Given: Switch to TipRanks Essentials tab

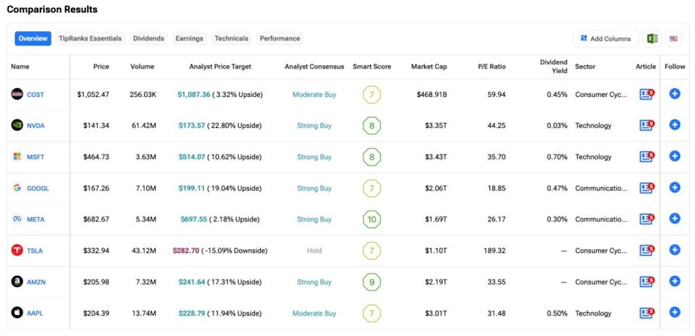Looking at the screenshot, I should point(90,38).
